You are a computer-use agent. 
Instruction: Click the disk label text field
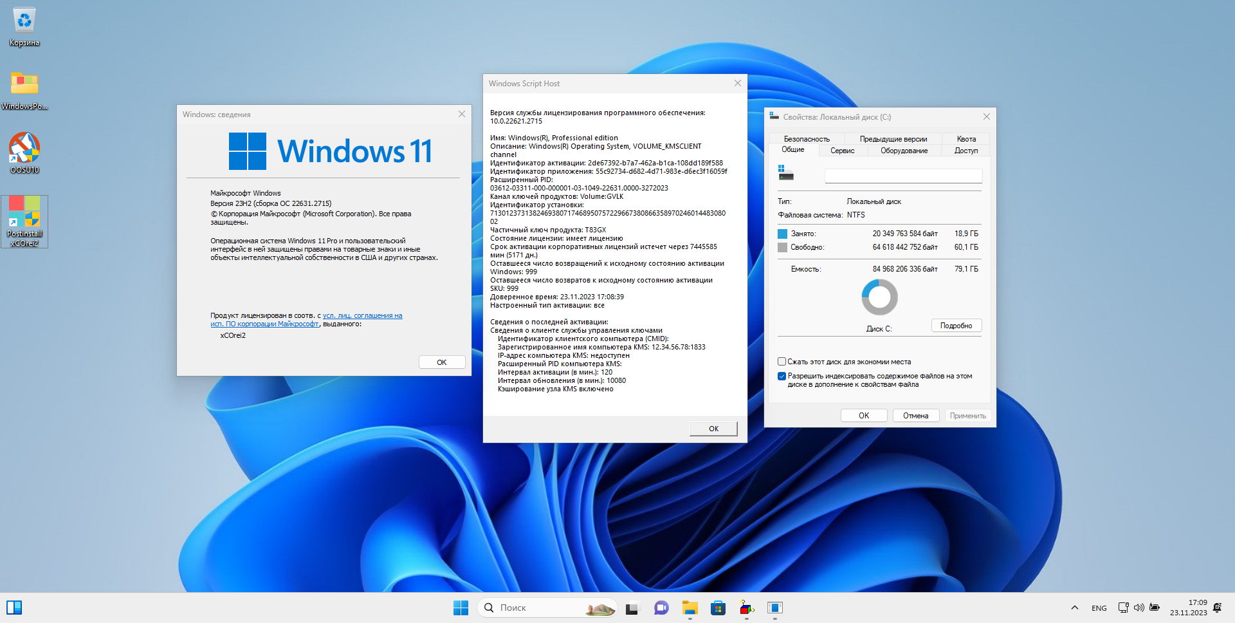903,176
